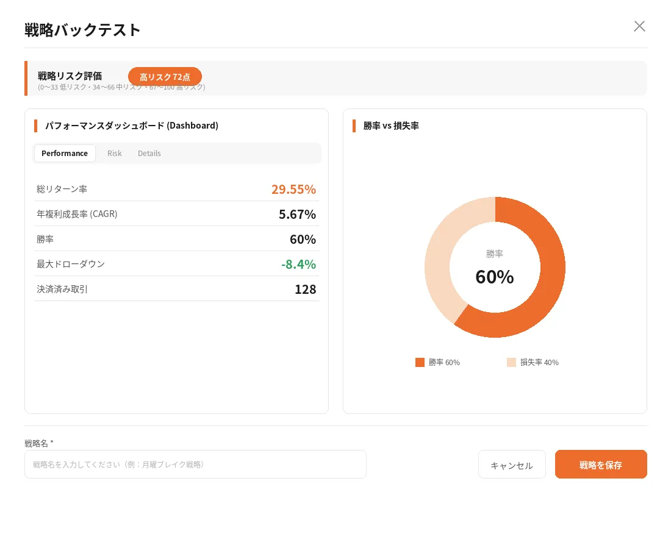The width and height of the screenshot is (671, 534).
Task: Click the 損失率 40% legend text
Action: [539, 362]
